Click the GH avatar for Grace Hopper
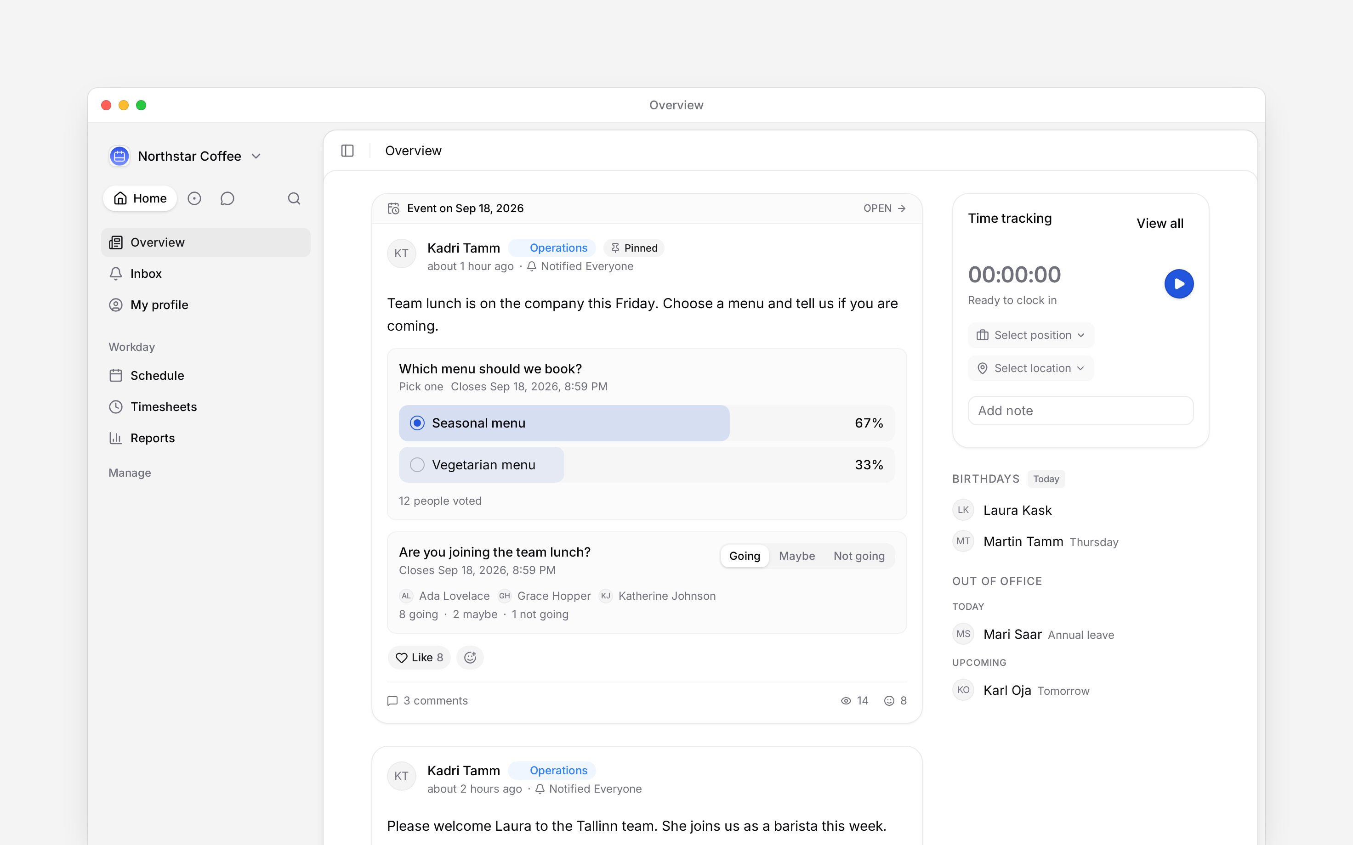The width and height of the screenshot is (1353, 845). [x=504, y=596]
